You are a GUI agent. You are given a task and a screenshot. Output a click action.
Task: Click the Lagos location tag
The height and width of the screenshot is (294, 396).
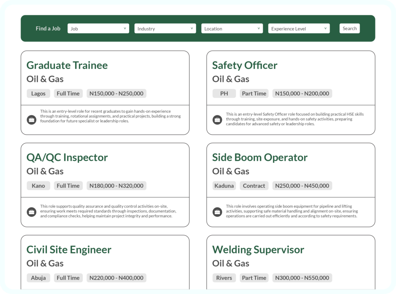tap(38, 93)
